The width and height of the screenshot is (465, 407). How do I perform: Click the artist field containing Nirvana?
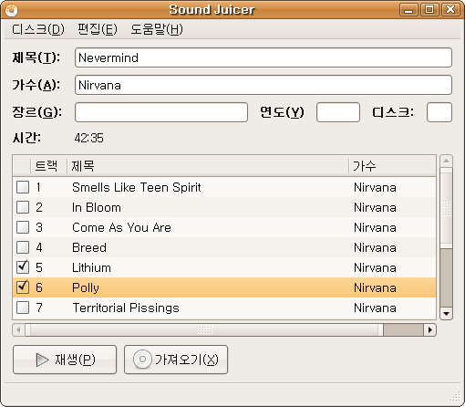(x=263, y=85)
